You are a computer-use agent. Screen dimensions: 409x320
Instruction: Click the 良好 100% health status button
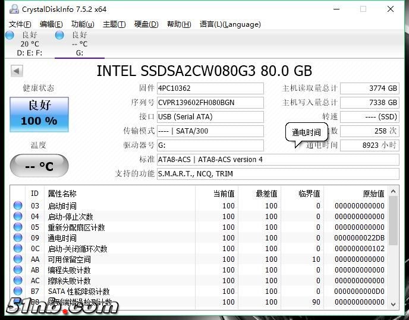click(39, 114)
